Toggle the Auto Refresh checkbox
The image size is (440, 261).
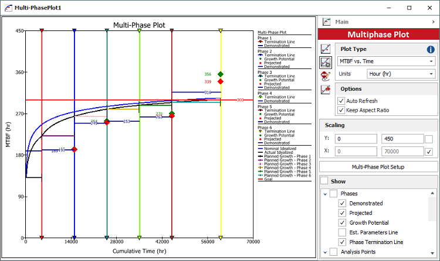tap(342, 101)
